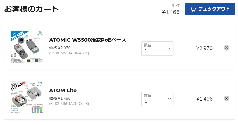Click the ¥1,496 line total for ATOM Lite

(x=204, y=99)
